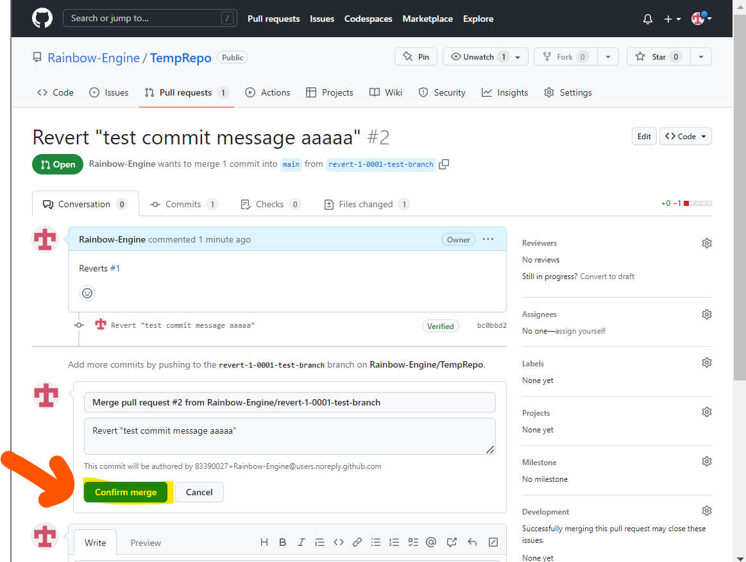
Task: Pin the repository
Action: [416, 56]
